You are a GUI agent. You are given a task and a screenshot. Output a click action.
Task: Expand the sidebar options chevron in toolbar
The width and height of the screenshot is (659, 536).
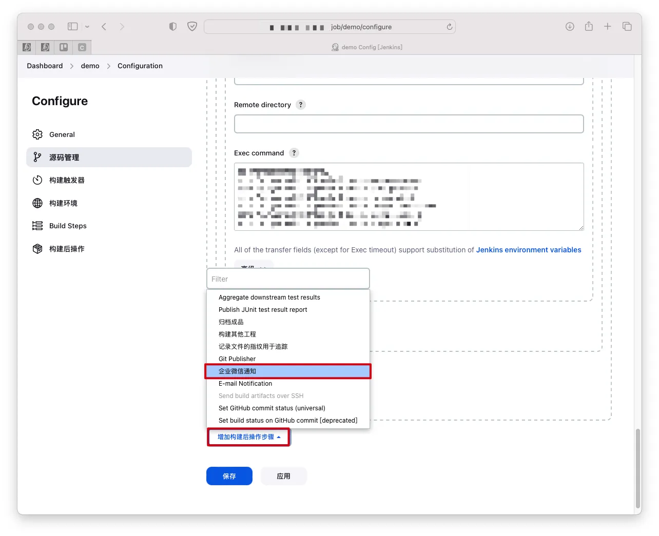[x=87, y=27]
